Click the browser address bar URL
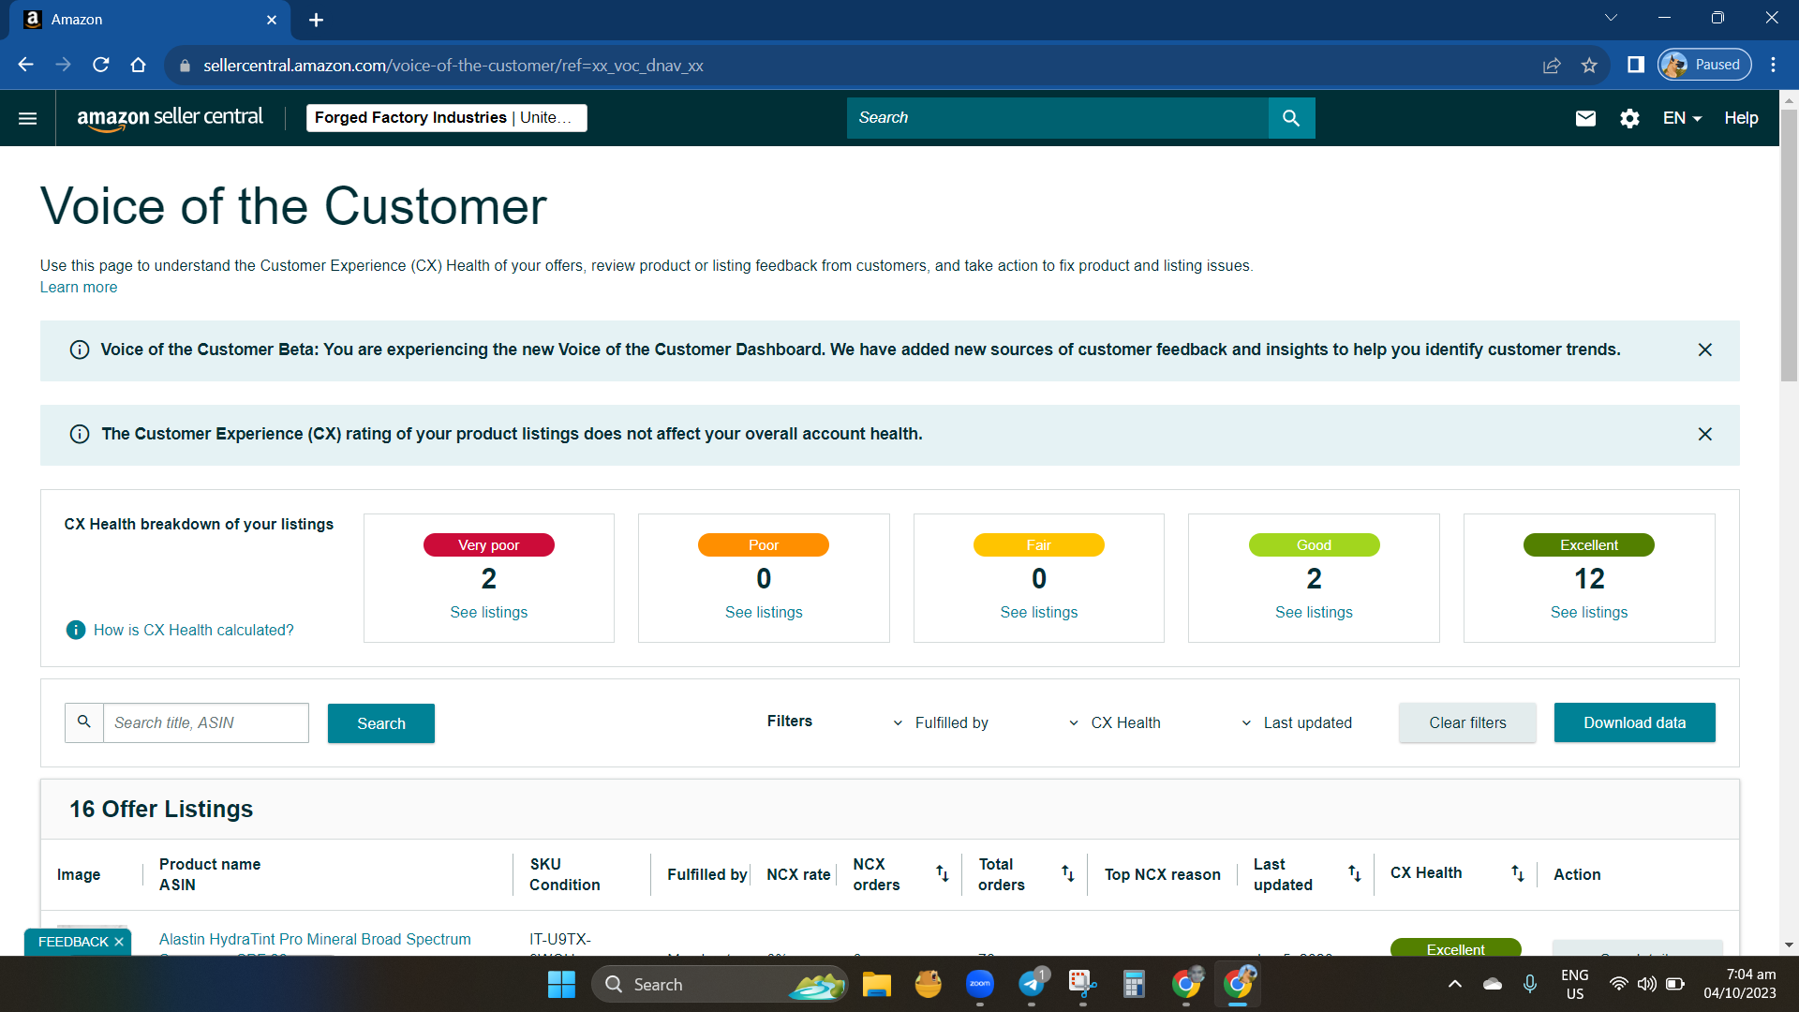 tap(453, 66)
